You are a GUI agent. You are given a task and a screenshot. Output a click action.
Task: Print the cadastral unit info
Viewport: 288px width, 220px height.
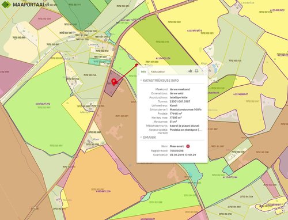pos(196,71)
